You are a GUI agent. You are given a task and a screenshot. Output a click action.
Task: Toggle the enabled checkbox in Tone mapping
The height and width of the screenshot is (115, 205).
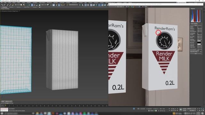click(x=198, y=27)
